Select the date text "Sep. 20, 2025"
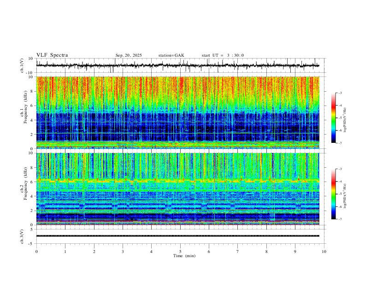The width and height of the screenshot is (365, 282). (x=129, y=55)
